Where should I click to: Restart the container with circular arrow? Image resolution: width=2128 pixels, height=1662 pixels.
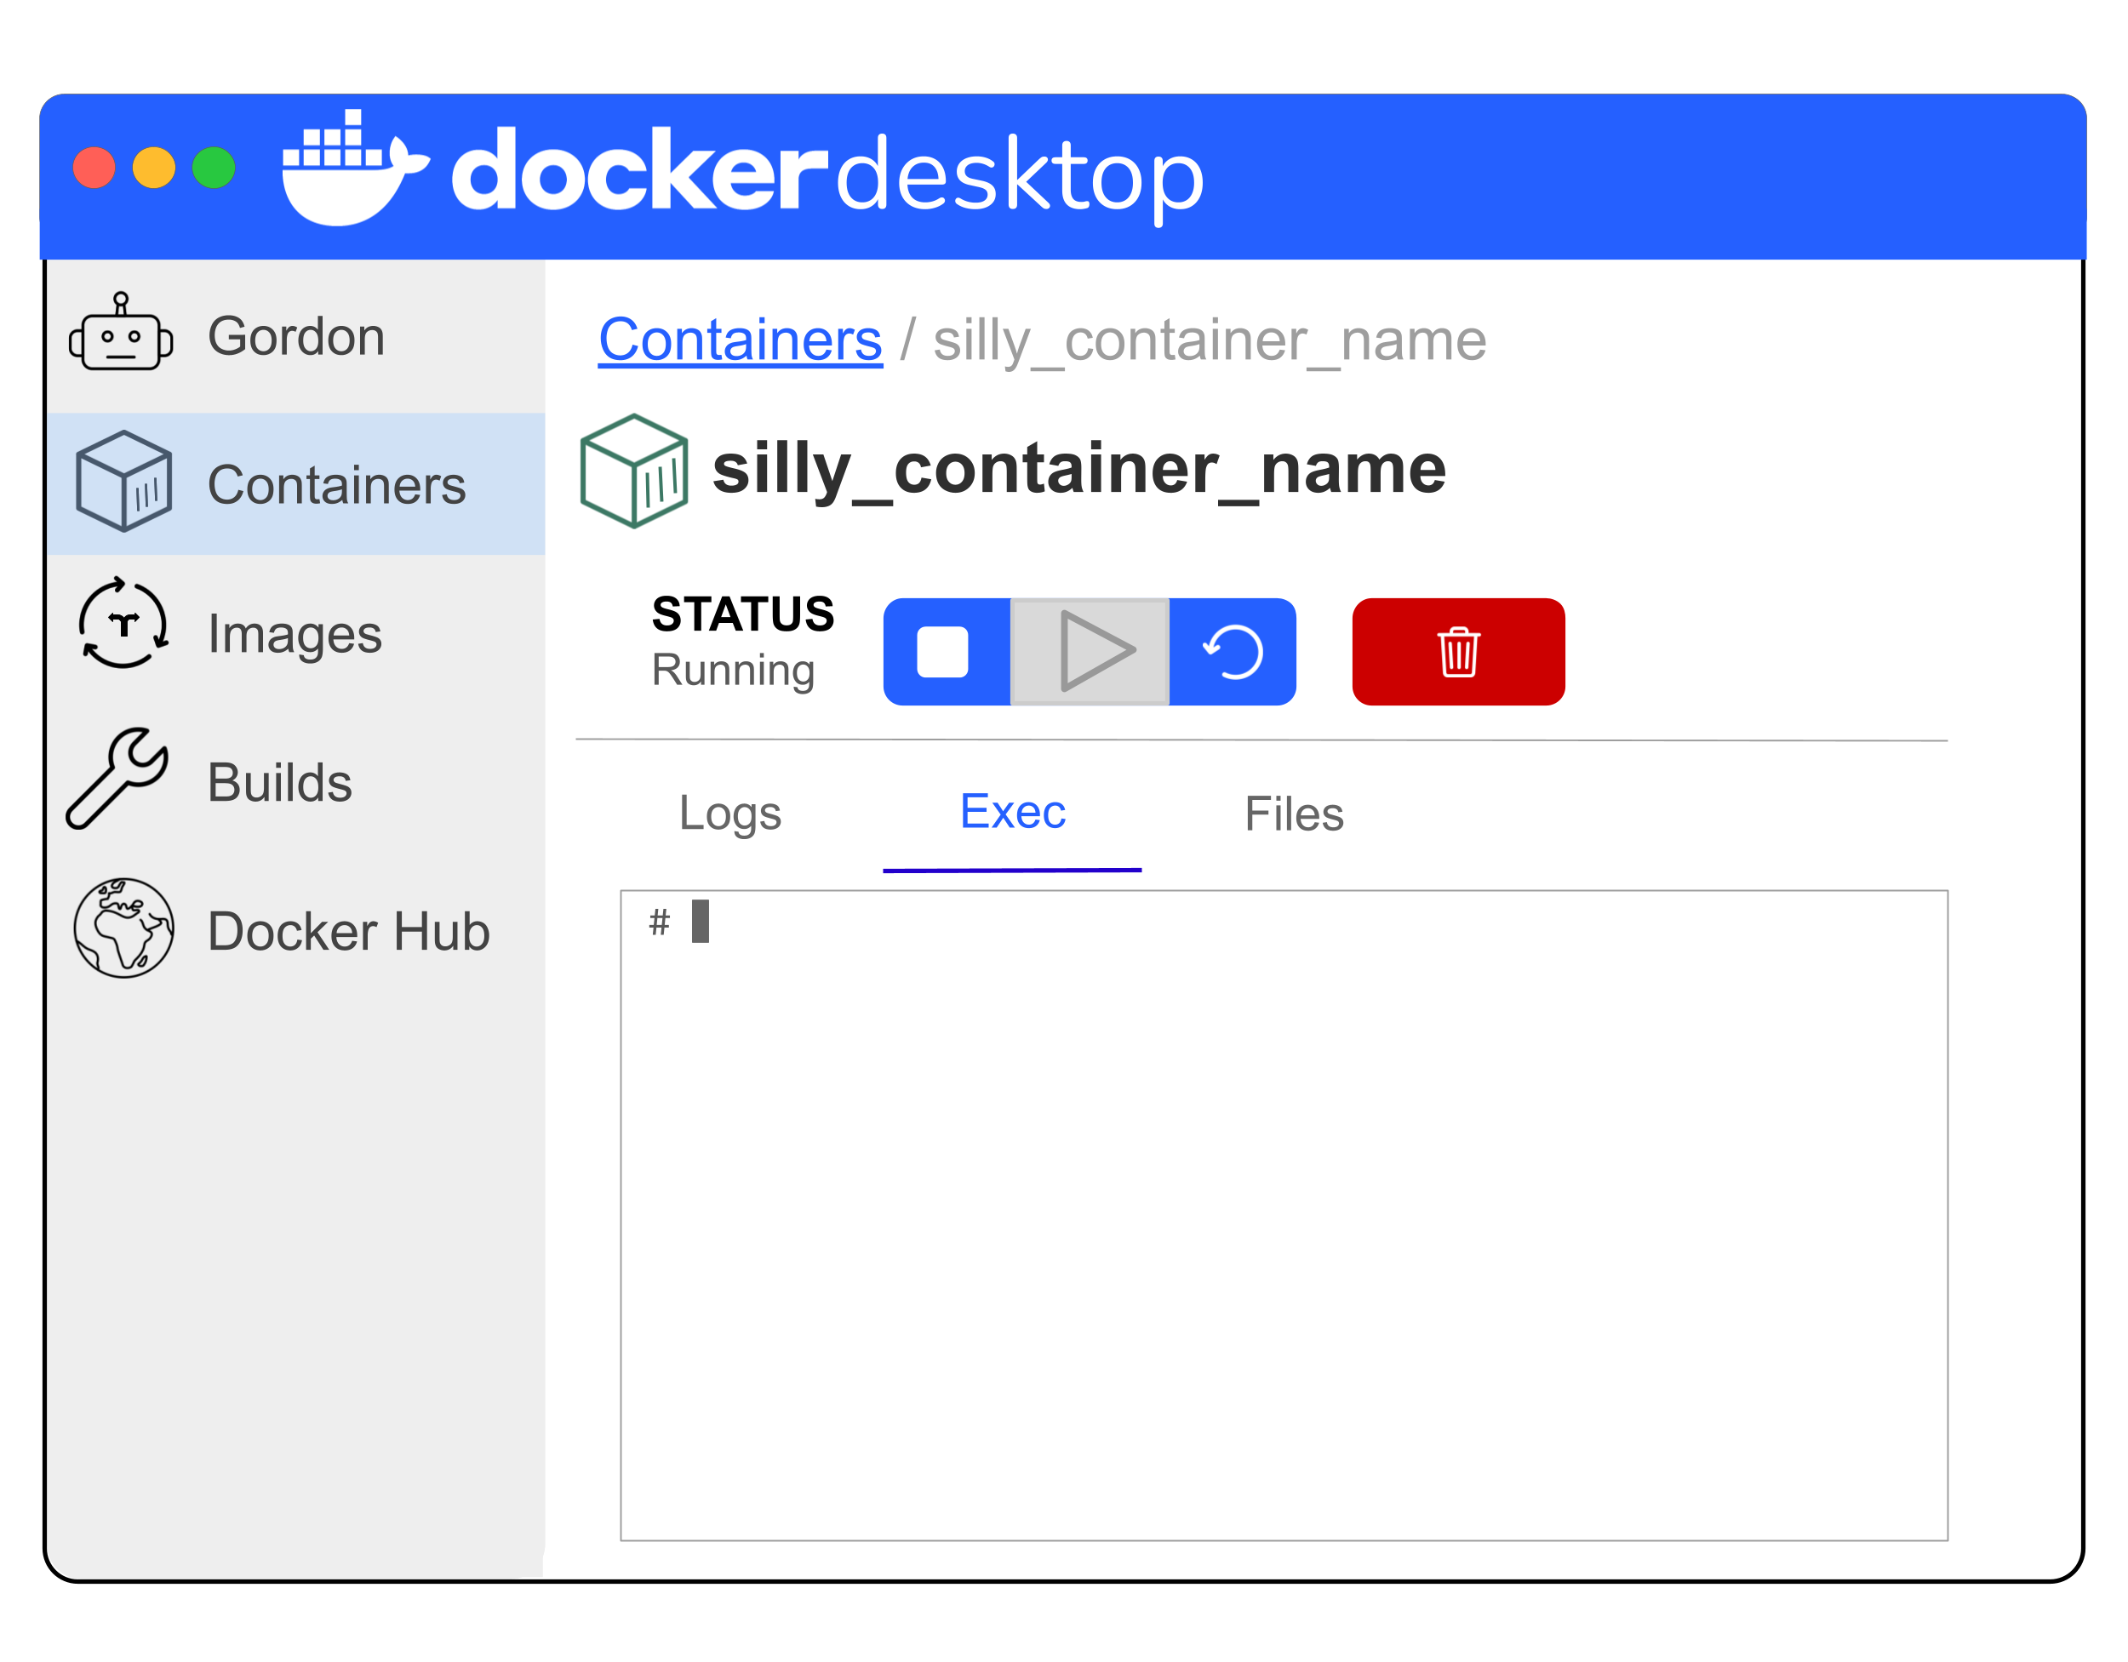[x=1233, y=652]
